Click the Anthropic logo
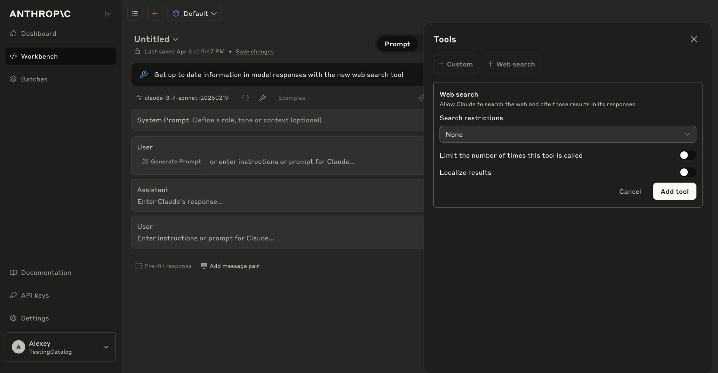This screenshot has width=718, height=373. point(40,14)
